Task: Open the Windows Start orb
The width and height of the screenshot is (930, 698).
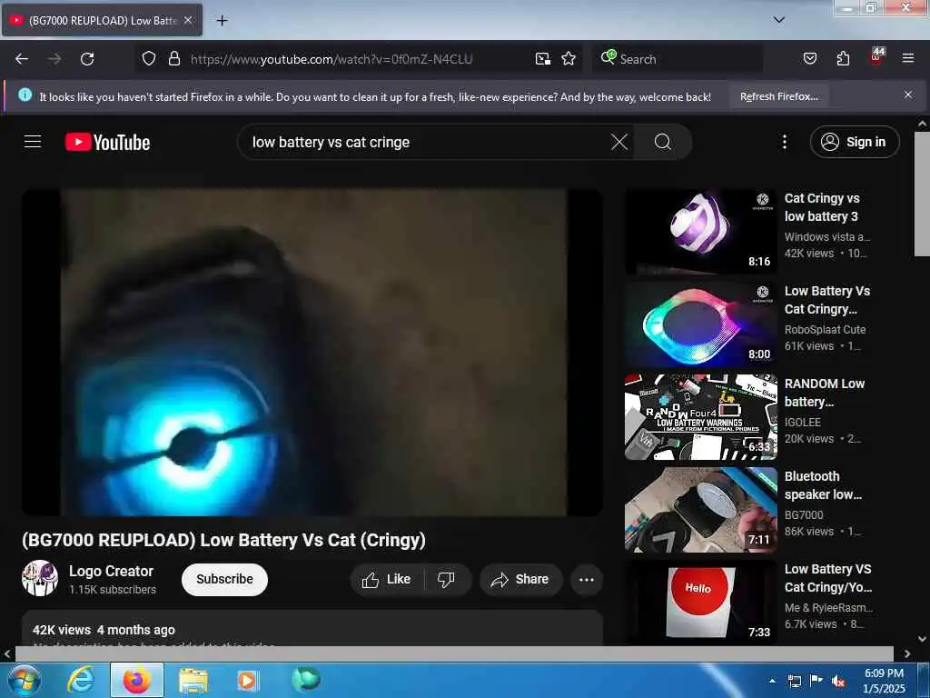Action: pos(25,680)
